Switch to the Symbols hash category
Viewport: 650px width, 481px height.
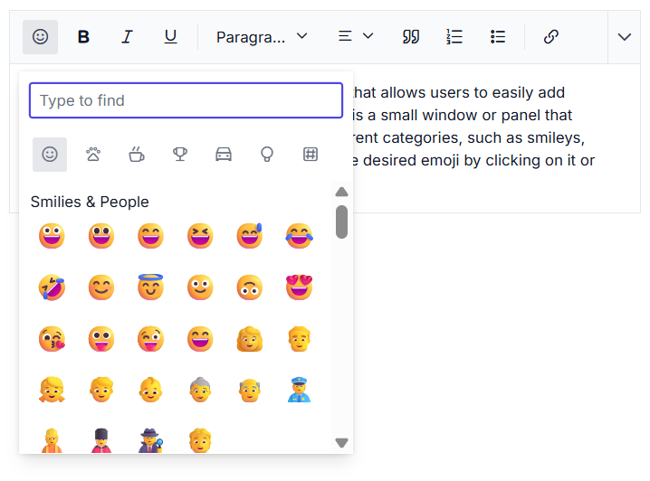pyautogui.click(x=311, y=155)
